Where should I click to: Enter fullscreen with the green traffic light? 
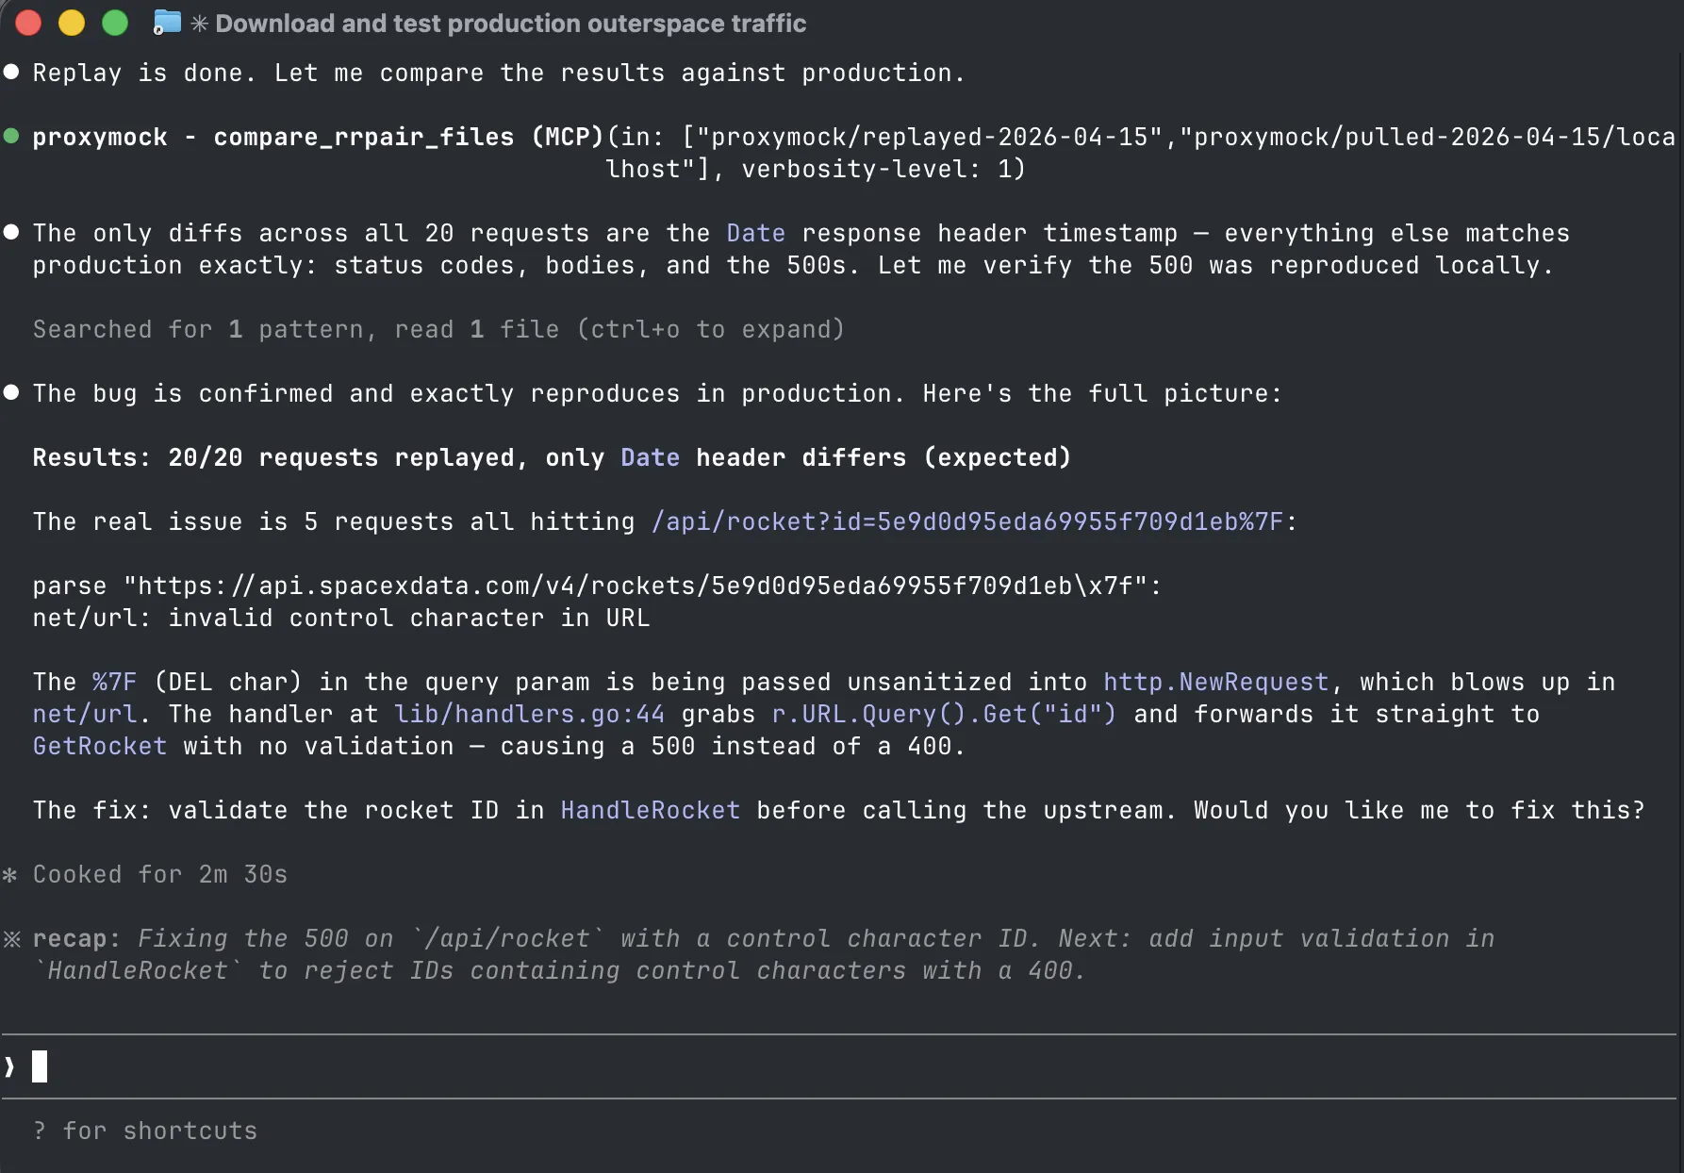[114, 22]
